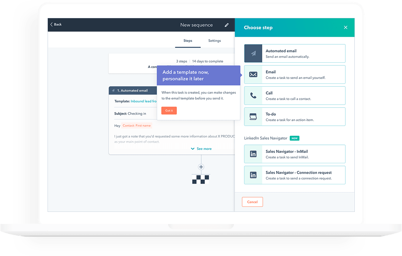Viewport: 402px width, 256px height.
Task: Click the Connection request LinkedIn icon
Action: 253,175
